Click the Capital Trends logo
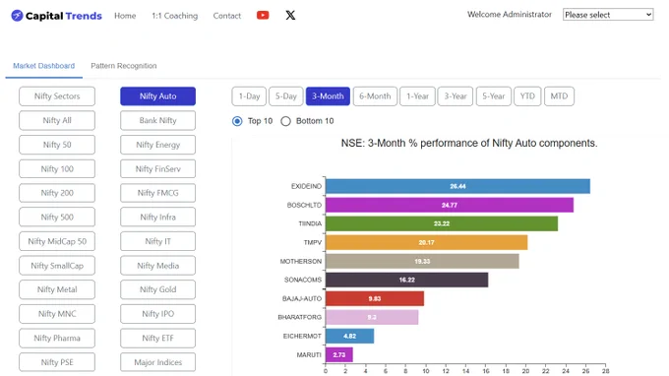This screenshot has height=376, width=669. [x=56, y=16]
